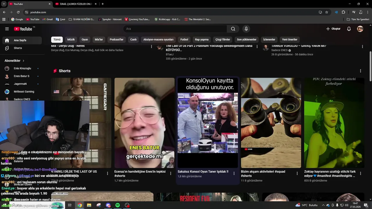
Task: Show hidden system tray icons
Action: [x=323, y=205]
